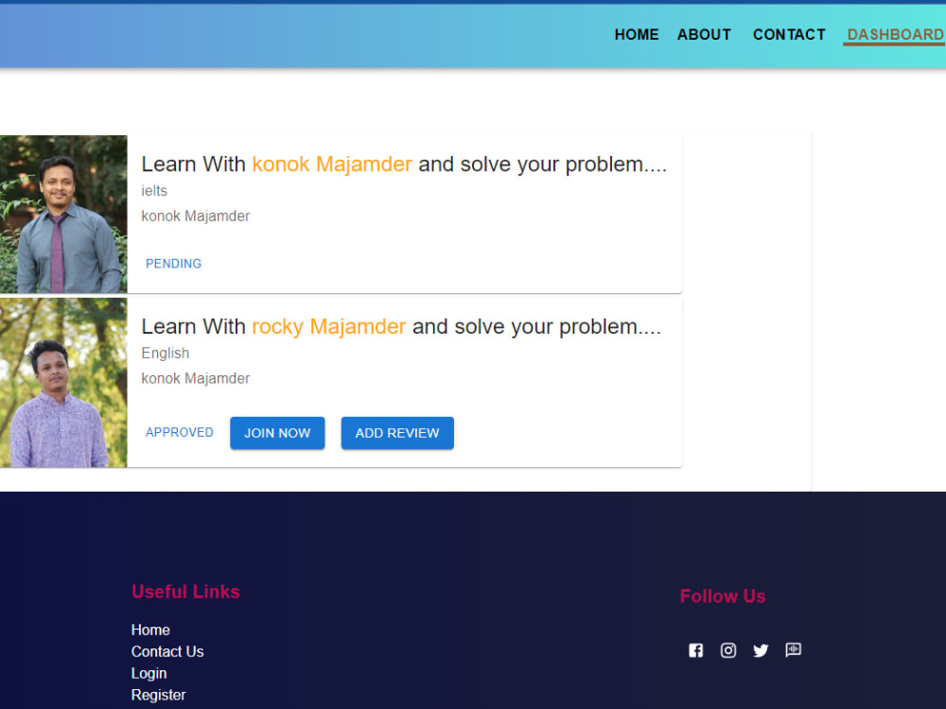Open the Facebook page from the footer
Viewport: 946px width, 709px height.
click(696, 650)
